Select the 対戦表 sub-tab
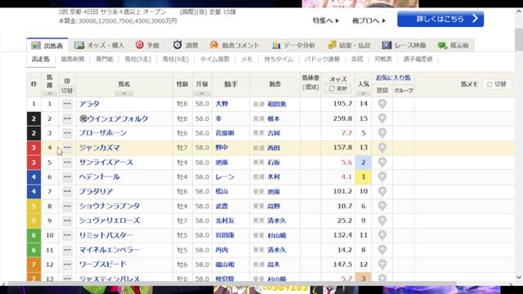523x294 pixels. tap(383, 59)
